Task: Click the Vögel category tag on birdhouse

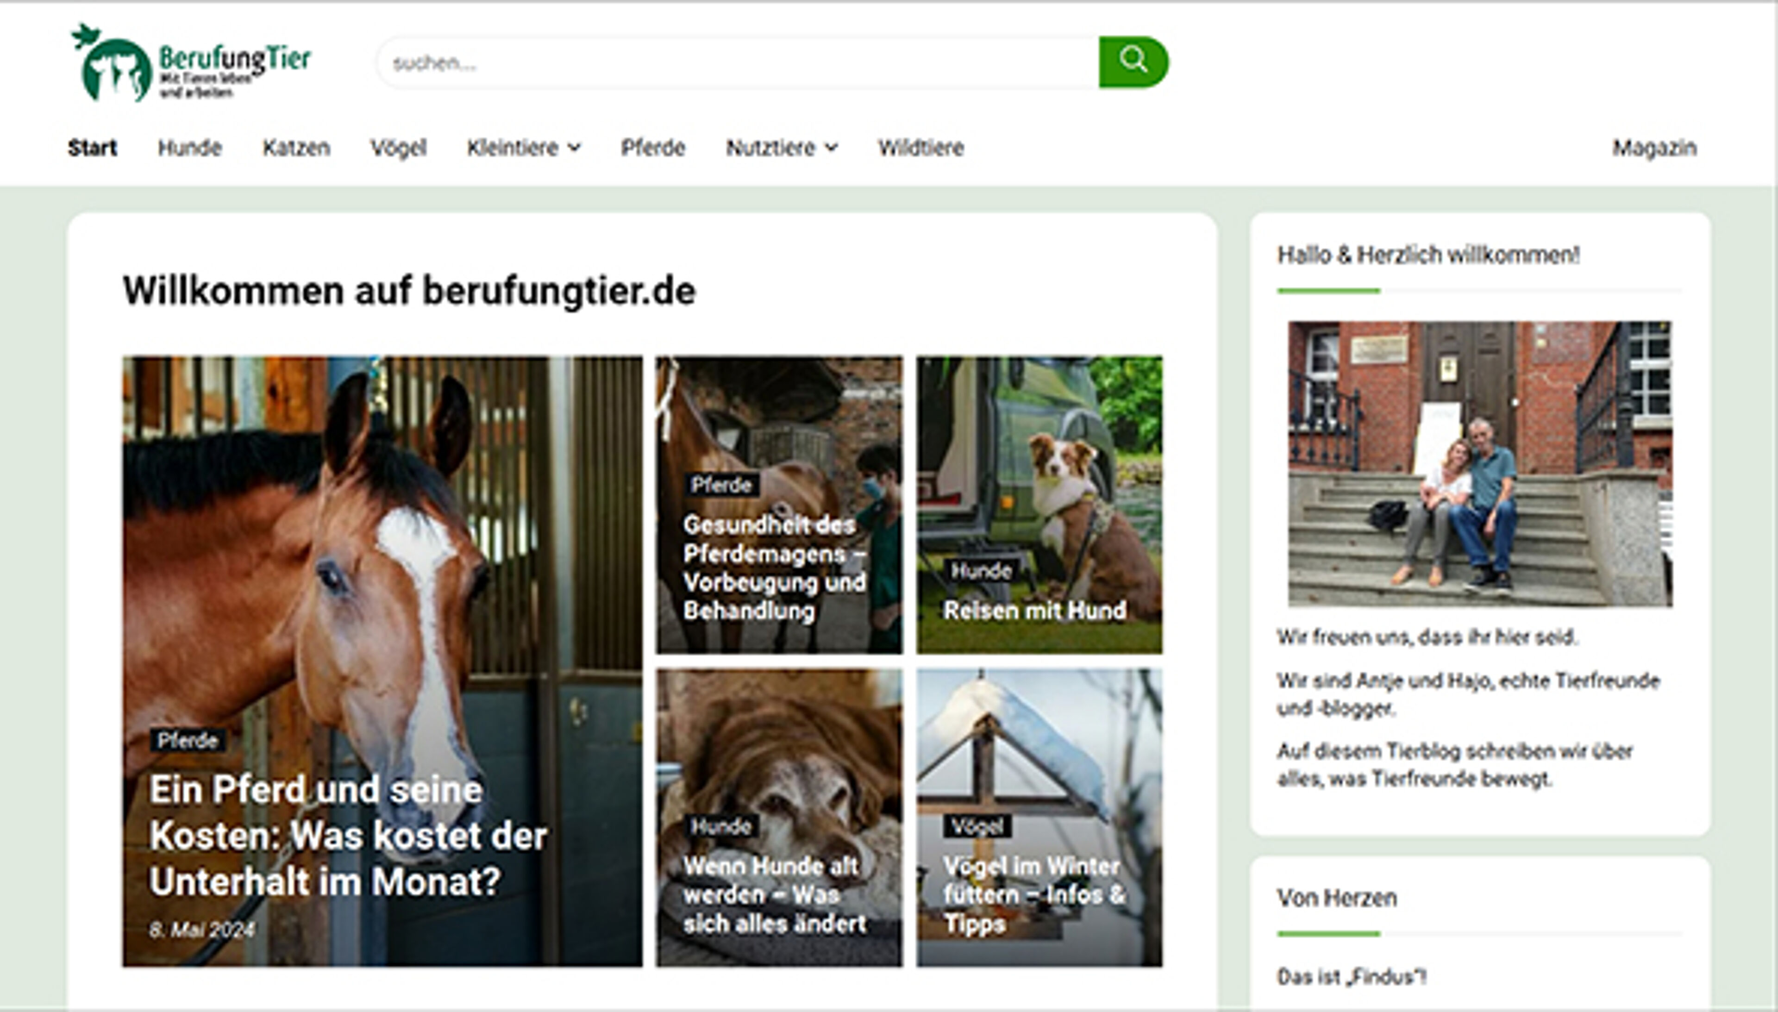Action: [977, 826]
